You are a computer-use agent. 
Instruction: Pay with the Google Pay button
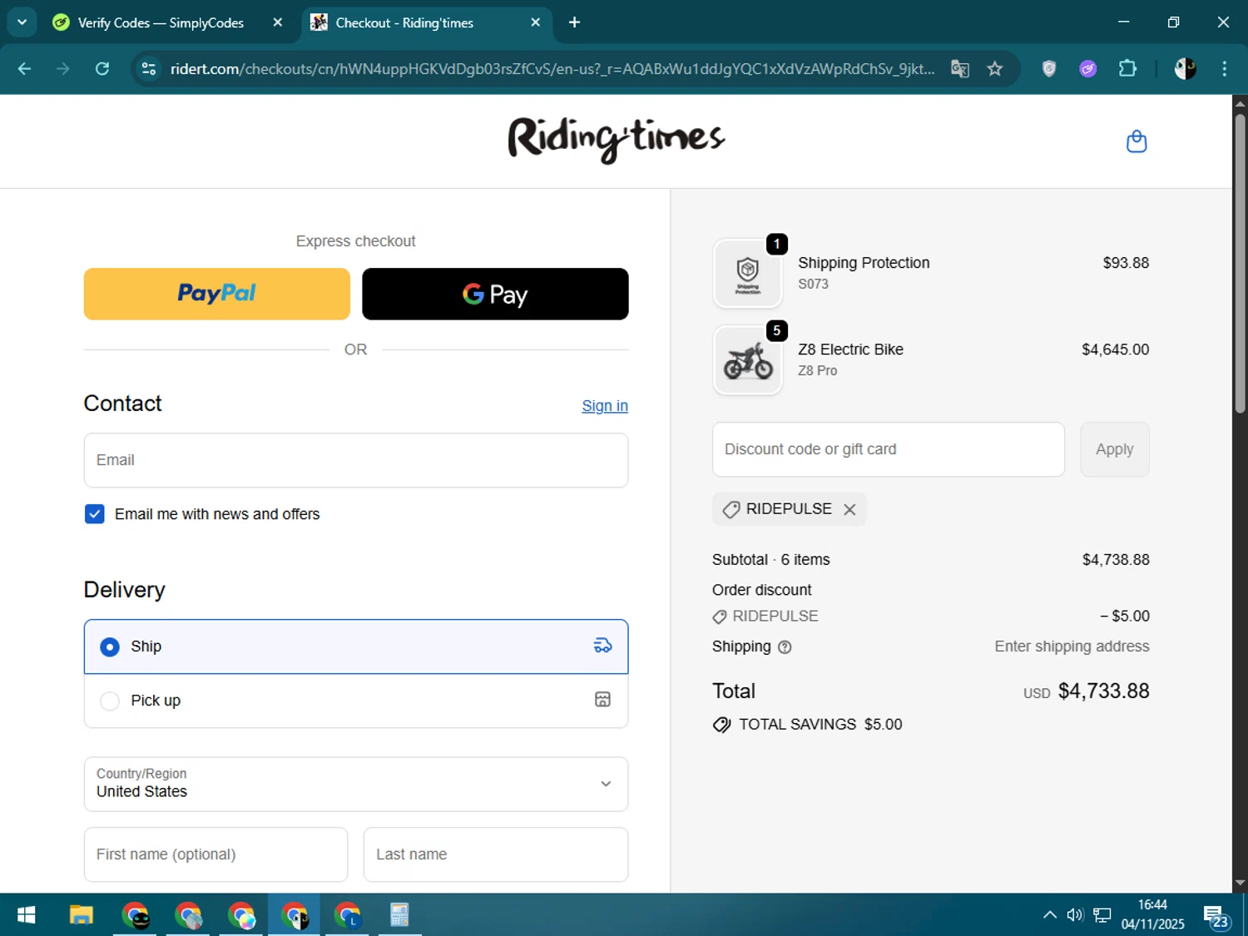pyautogui.click(x=495, y=294)
